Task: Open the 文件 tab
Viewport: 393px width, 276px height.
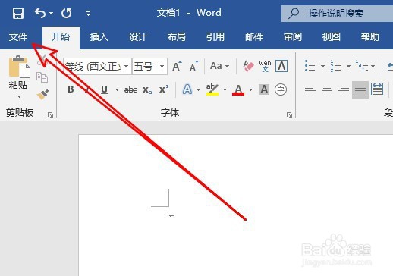Action: (18, 37)
